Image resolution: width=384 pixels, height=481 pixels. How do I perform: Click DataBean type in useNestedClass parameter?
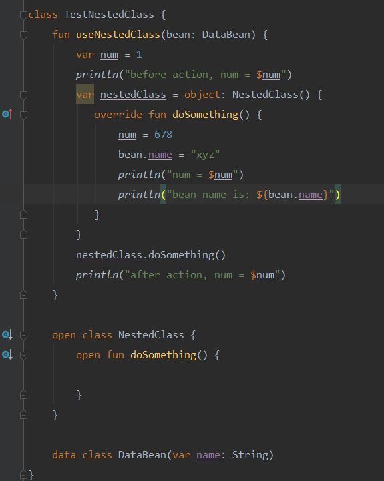tap(226, 35)
